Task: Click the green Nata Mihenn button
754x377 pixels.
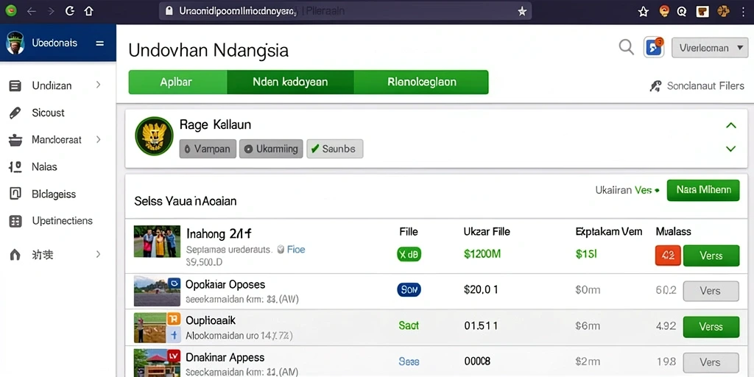Action: [703, 190]
